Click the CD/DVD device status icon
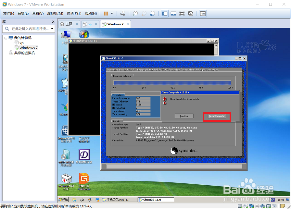Screen dimensions: 291x209 pos(246,206)
